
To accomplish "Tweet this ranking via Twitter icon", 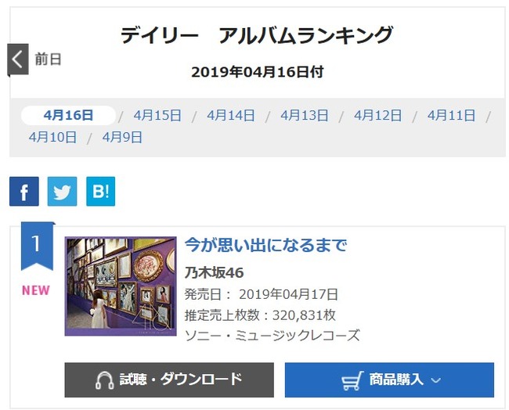I will pos(63,191).
